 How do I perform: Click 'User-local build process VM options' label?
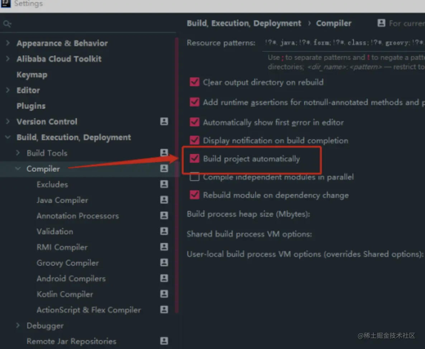point(305,254)
